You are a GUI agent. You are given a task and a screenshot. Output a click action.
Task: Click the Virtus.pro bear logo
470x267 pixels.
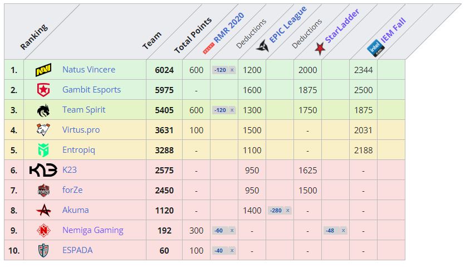tap(43, 130)
